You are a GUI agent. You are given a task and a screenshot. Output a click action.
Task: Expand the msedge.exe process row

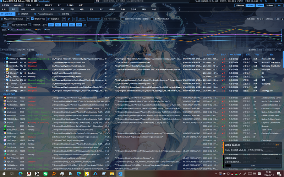5,59
